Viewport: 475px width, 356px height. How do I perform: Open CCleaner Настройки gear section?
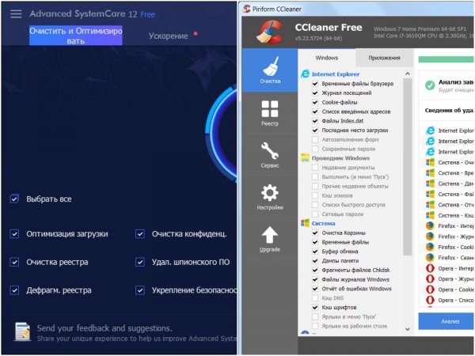[270, 197]
